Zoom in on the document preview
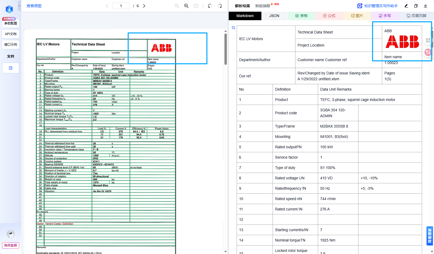Screen dimensions: 434x254 coord(186,6)
